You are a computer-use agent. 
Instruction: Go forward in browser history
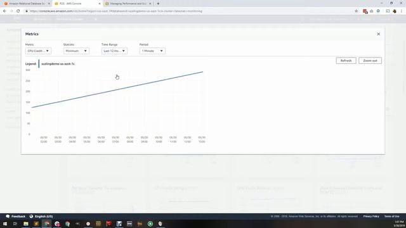[11, 11]
